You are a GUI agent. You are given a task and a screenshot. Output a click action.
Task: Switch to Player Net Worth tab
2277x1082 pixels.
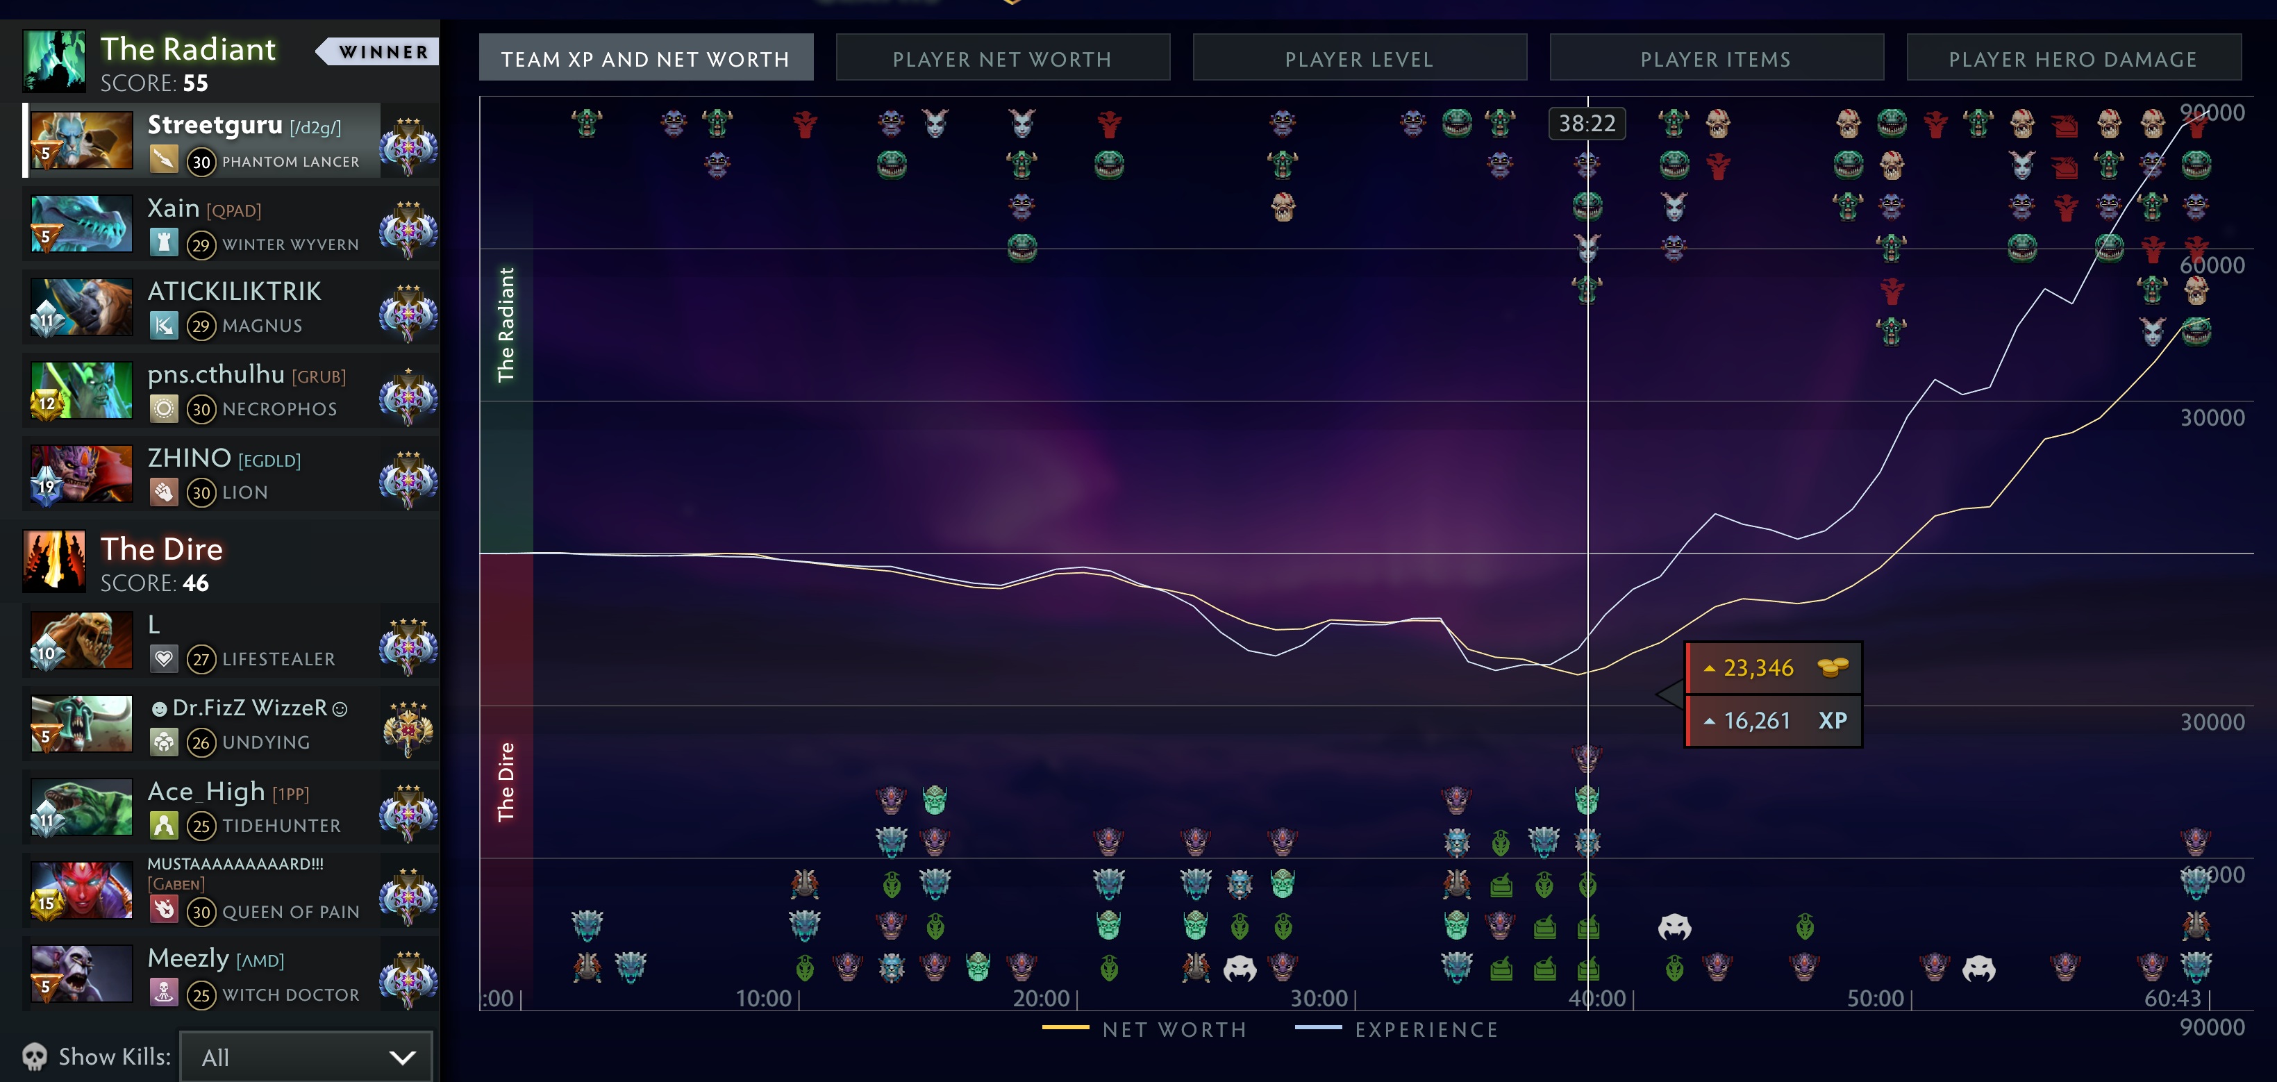1002,58
